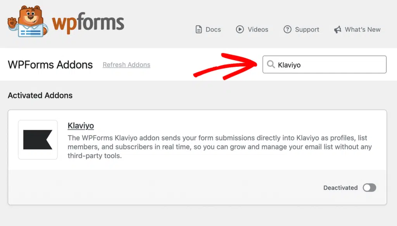This screenshot has height=226, width=397.
Task: Open the Videos menu item
Action: (252, 29)
